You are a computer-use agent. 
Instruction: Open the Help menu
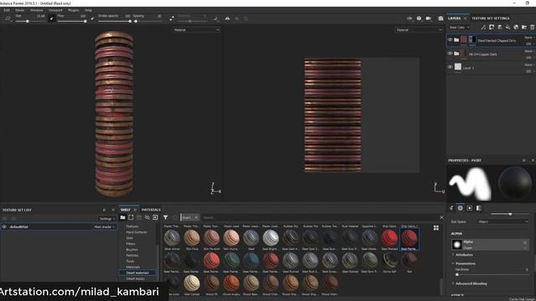(88, 10)
